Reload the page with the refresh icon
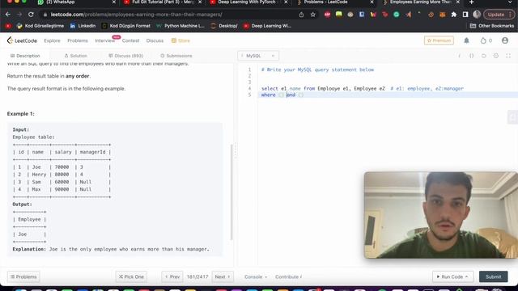This screenshot has width=518, height=291. coord(31,15)
